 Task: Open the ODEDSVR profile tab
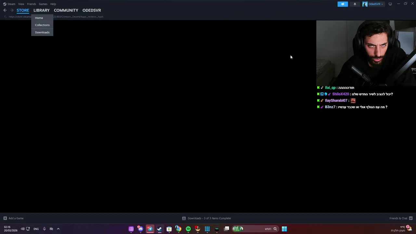[92, 10]
